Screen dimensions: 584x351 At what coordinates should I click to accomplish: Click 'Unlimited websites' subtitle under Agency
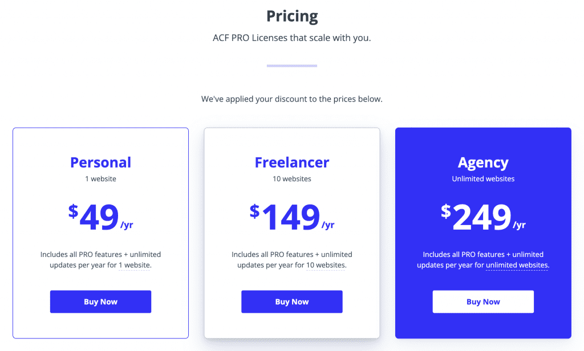pyautogui.click(x=483, y=179)
